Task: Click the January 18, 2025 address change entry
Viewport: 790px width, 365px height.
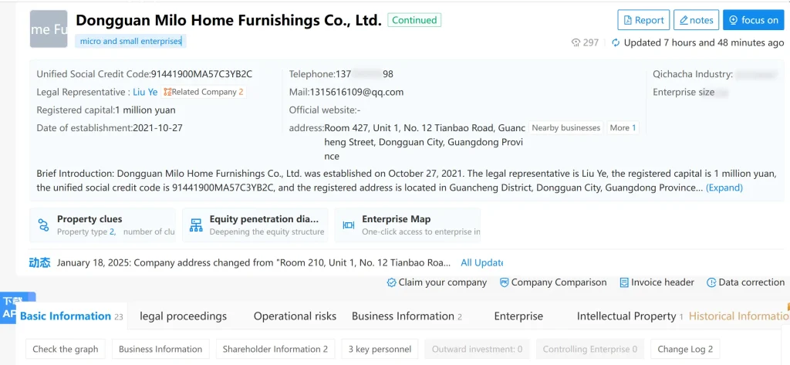Action: pyautogui.click(x=254, y=262)
